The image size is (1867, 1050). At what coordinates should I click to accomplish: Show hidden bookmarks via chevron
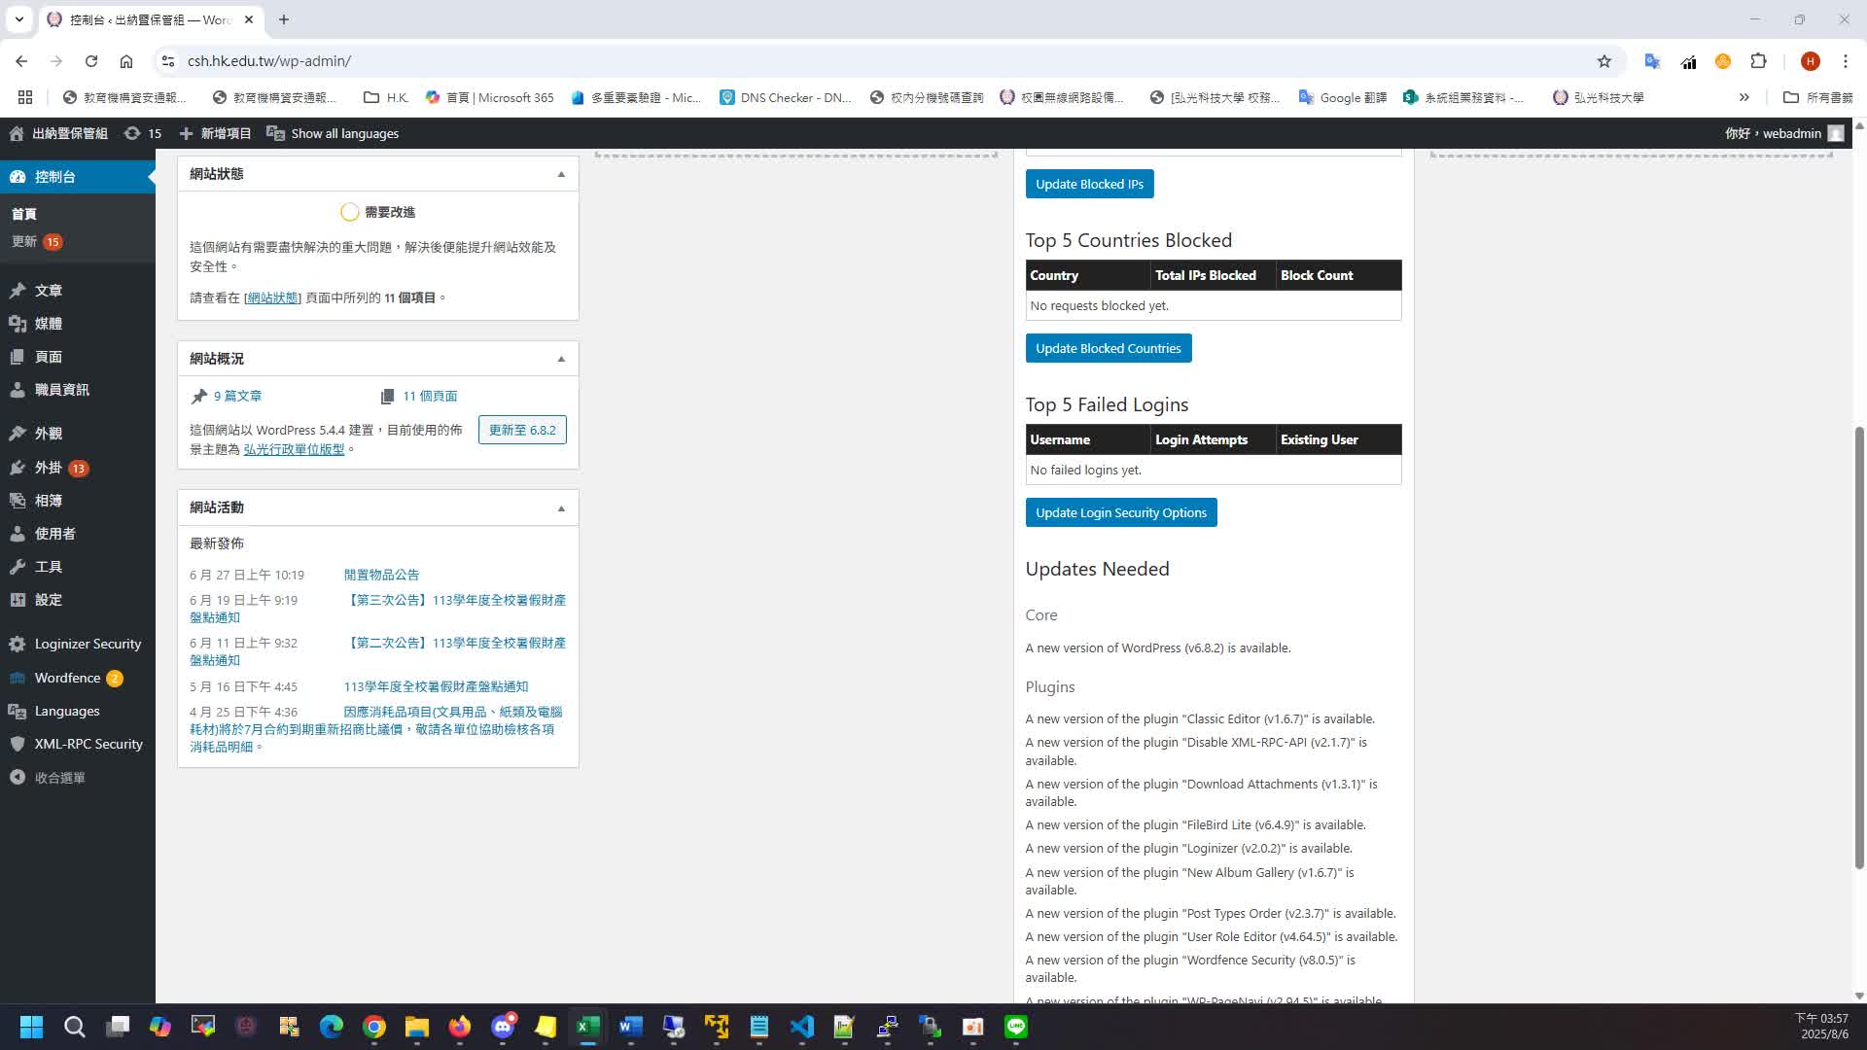1744,97
